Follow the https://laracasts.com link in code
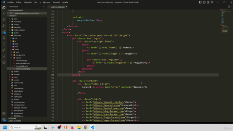 [x=107, y=105]
